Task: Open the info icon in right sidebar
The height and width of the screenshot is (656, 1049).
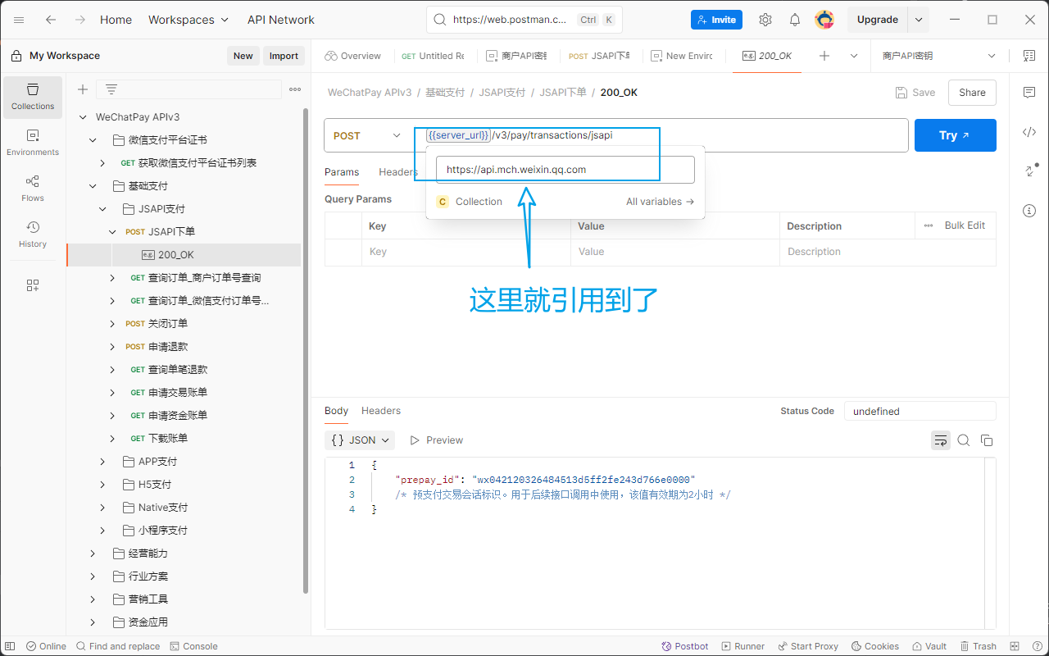Action: click(1029, 211)
